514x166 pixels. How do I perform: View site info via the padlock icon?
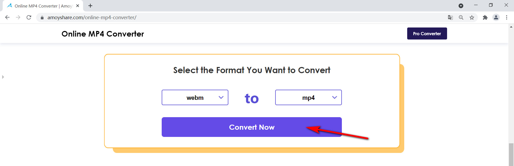coord(42,18)
